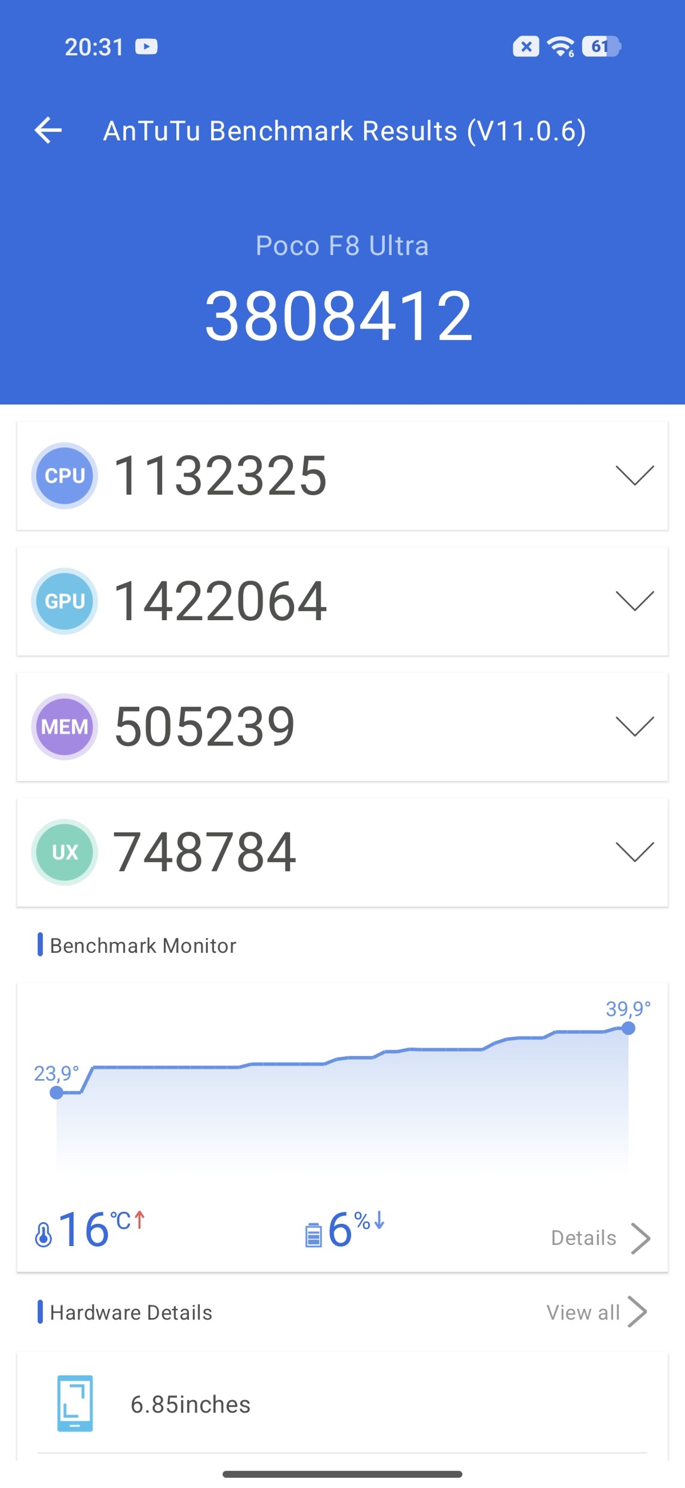685x1488 pixels.
Task: Tap the YouTube status bar icon
Action: coord(146,47)
